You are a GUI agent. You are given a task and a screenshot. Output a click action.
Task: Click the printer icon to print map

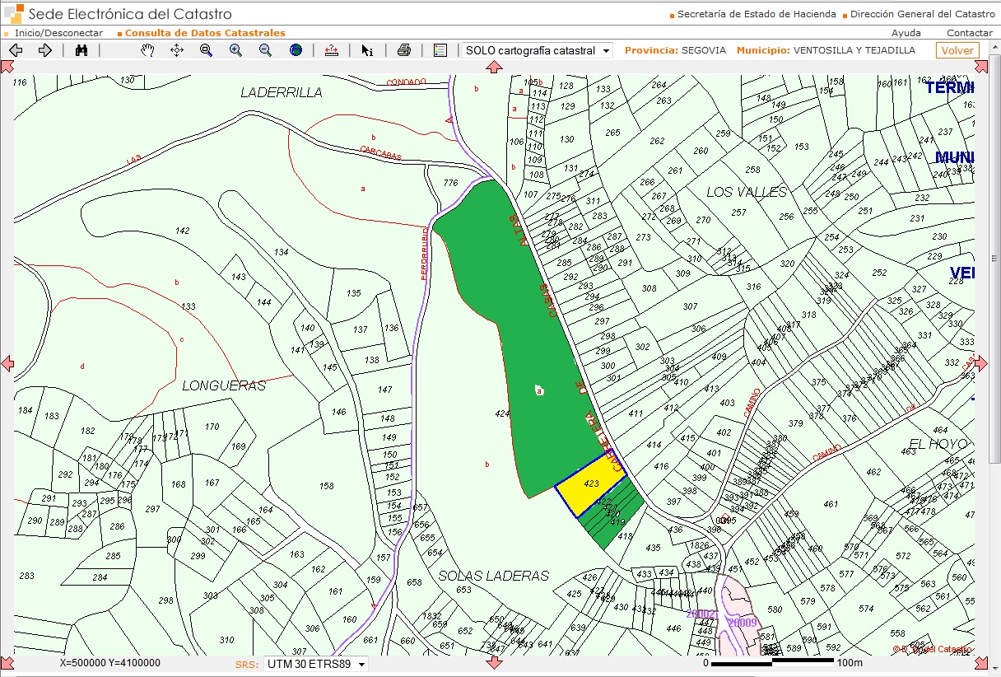403,50
